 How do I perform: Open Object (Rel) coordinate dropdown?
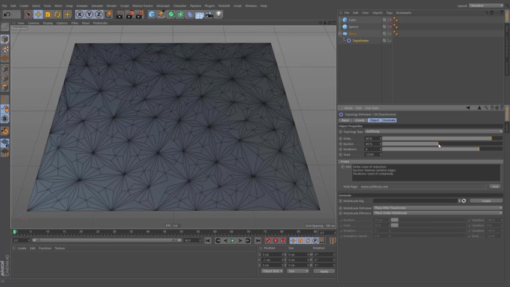pos(272,271)
